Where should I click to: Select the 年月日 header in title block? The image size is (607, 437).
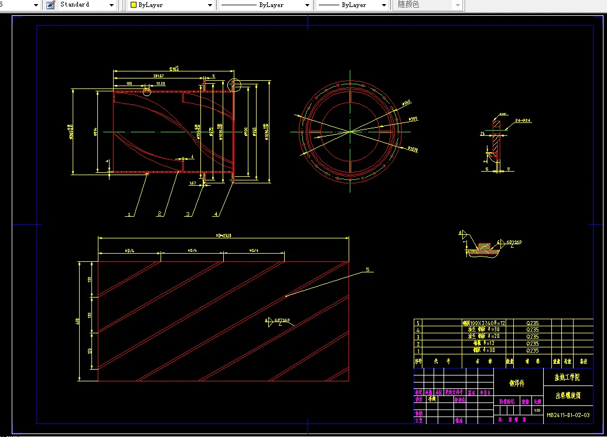pyautogui.click(x=485, y=392)
